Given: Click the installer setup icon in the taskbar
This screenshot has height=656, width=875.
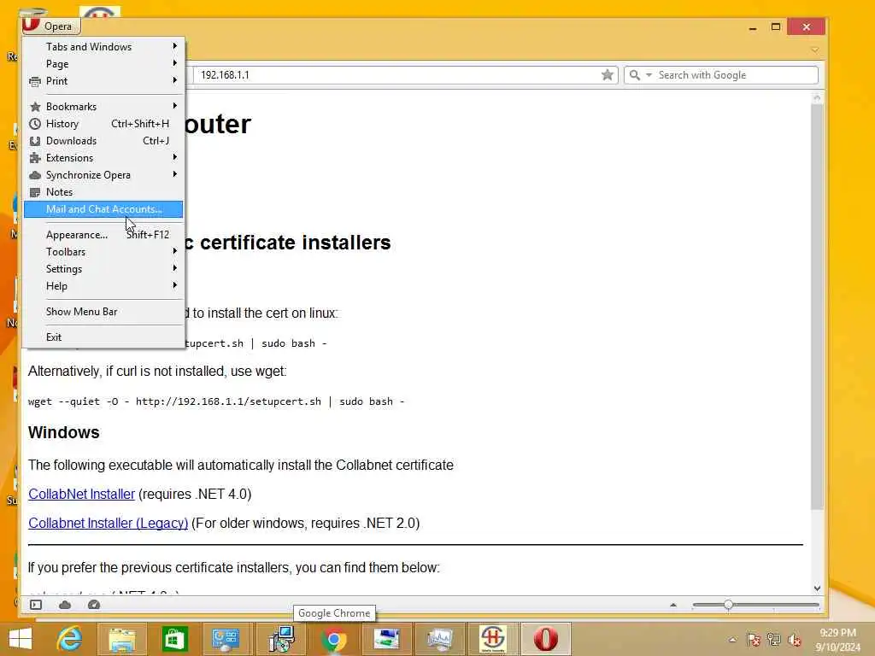Looking at the screenshot, I should 282,639.
